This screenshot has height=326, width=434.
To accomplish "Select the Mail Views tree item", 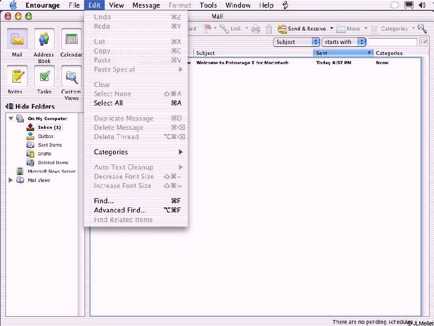I will 39,180.
